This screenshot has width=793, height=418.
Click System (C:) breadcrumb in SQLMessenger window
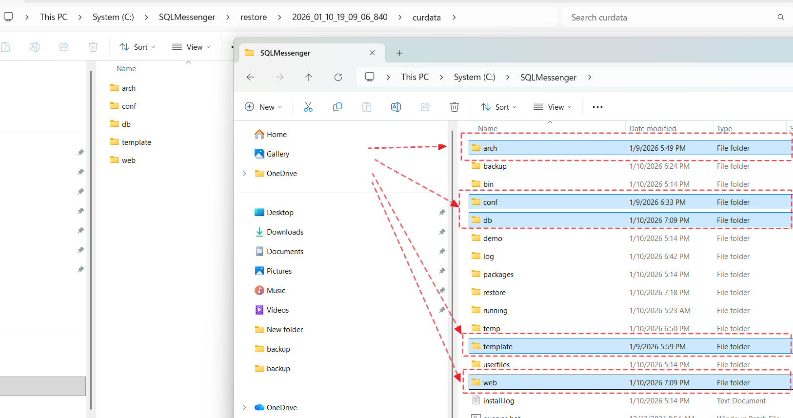475,77
